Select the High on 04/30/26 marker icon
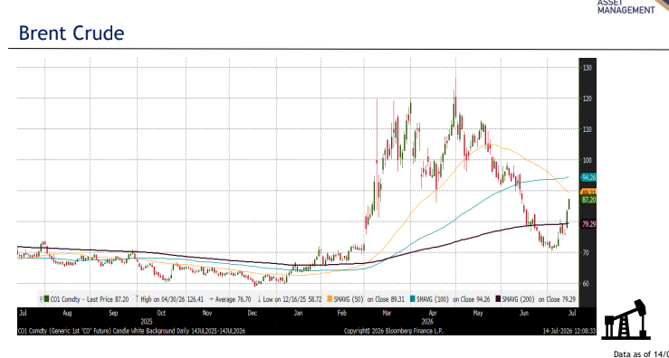This screenshot has height=358, width=669. click(137, 299)
